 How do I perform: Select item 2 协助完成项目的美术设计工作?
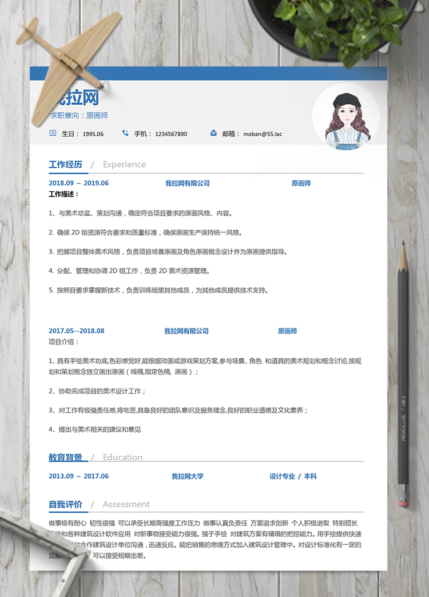point(97,391)
